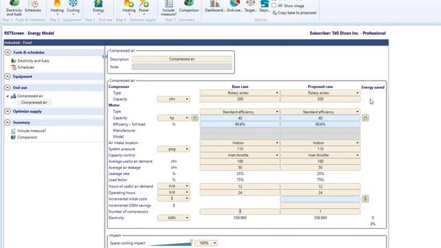Screen dimensions: 441x248
Task: Collapse End-use section in sidebar
Action: point(8,87)
